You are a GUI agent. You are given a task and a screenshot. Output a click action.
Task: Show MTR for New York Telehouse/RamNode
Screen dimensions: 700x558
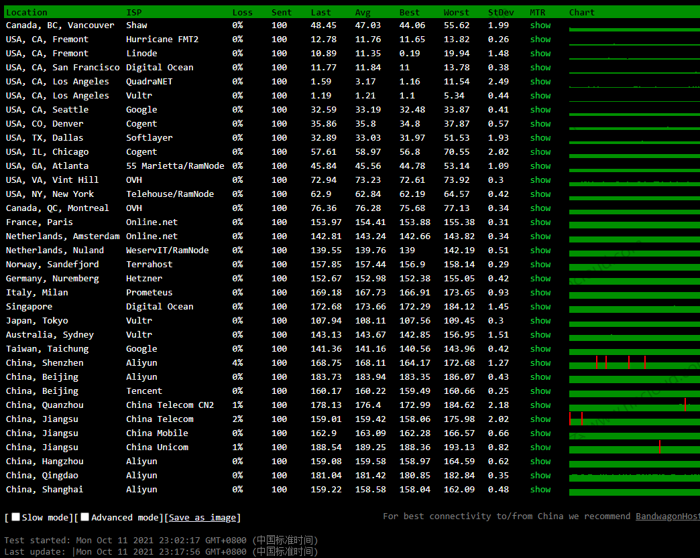coord(540,194)
